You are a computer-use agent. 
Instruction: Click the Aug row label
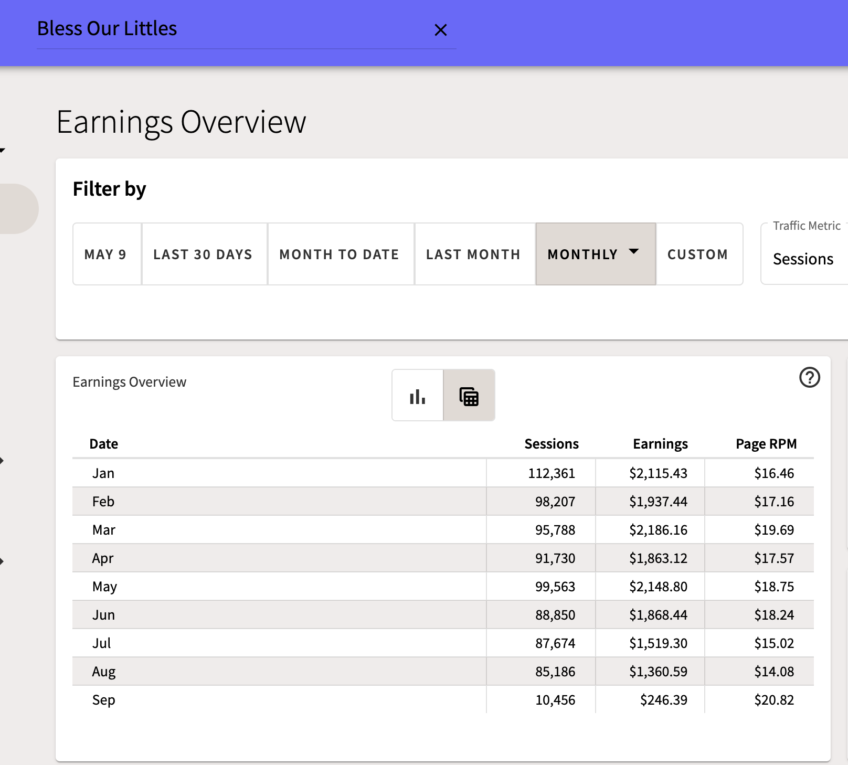click(104, 672)
